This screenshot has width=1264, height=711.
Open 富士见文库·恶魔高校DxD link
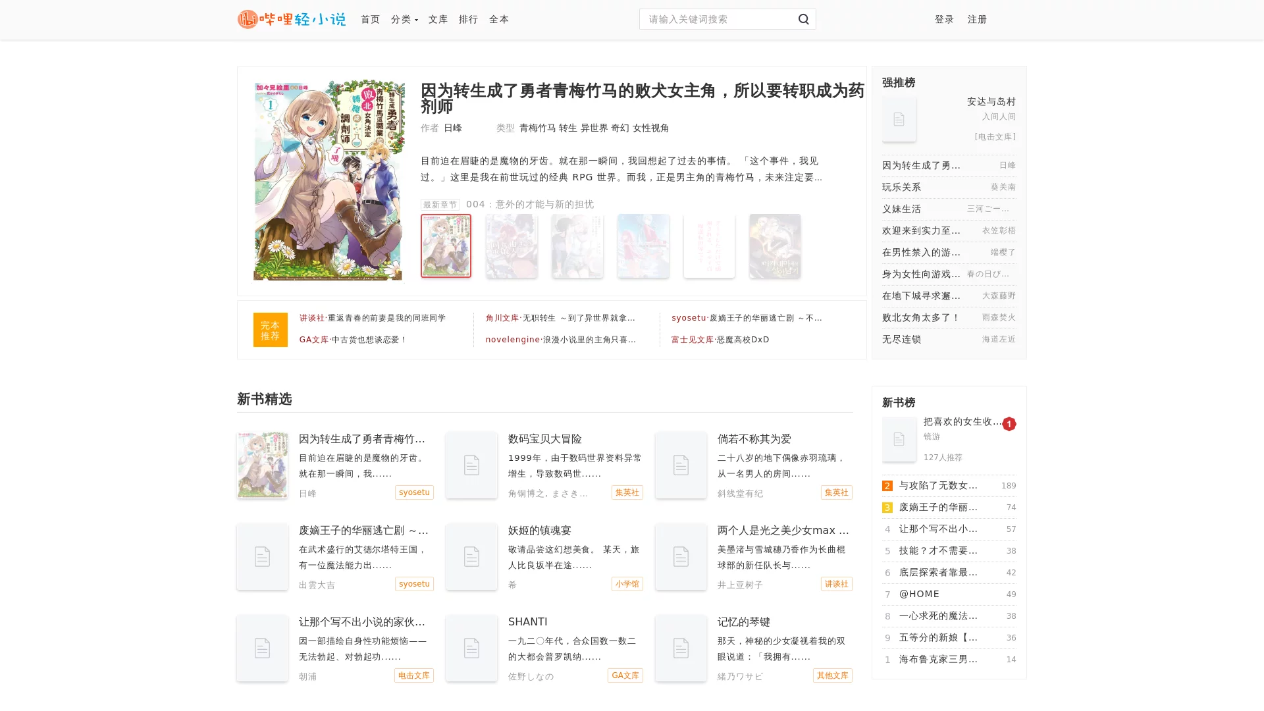(x=720, y=340)
